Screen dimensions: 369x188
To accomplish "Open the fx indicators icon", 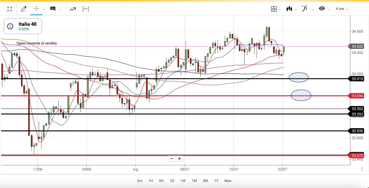I will point(304,8).
